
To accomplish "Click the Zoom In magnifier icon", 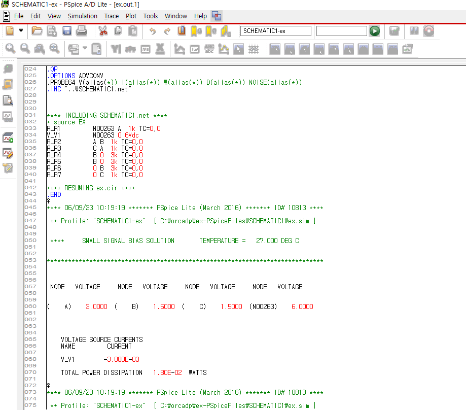I will (10, 49).
